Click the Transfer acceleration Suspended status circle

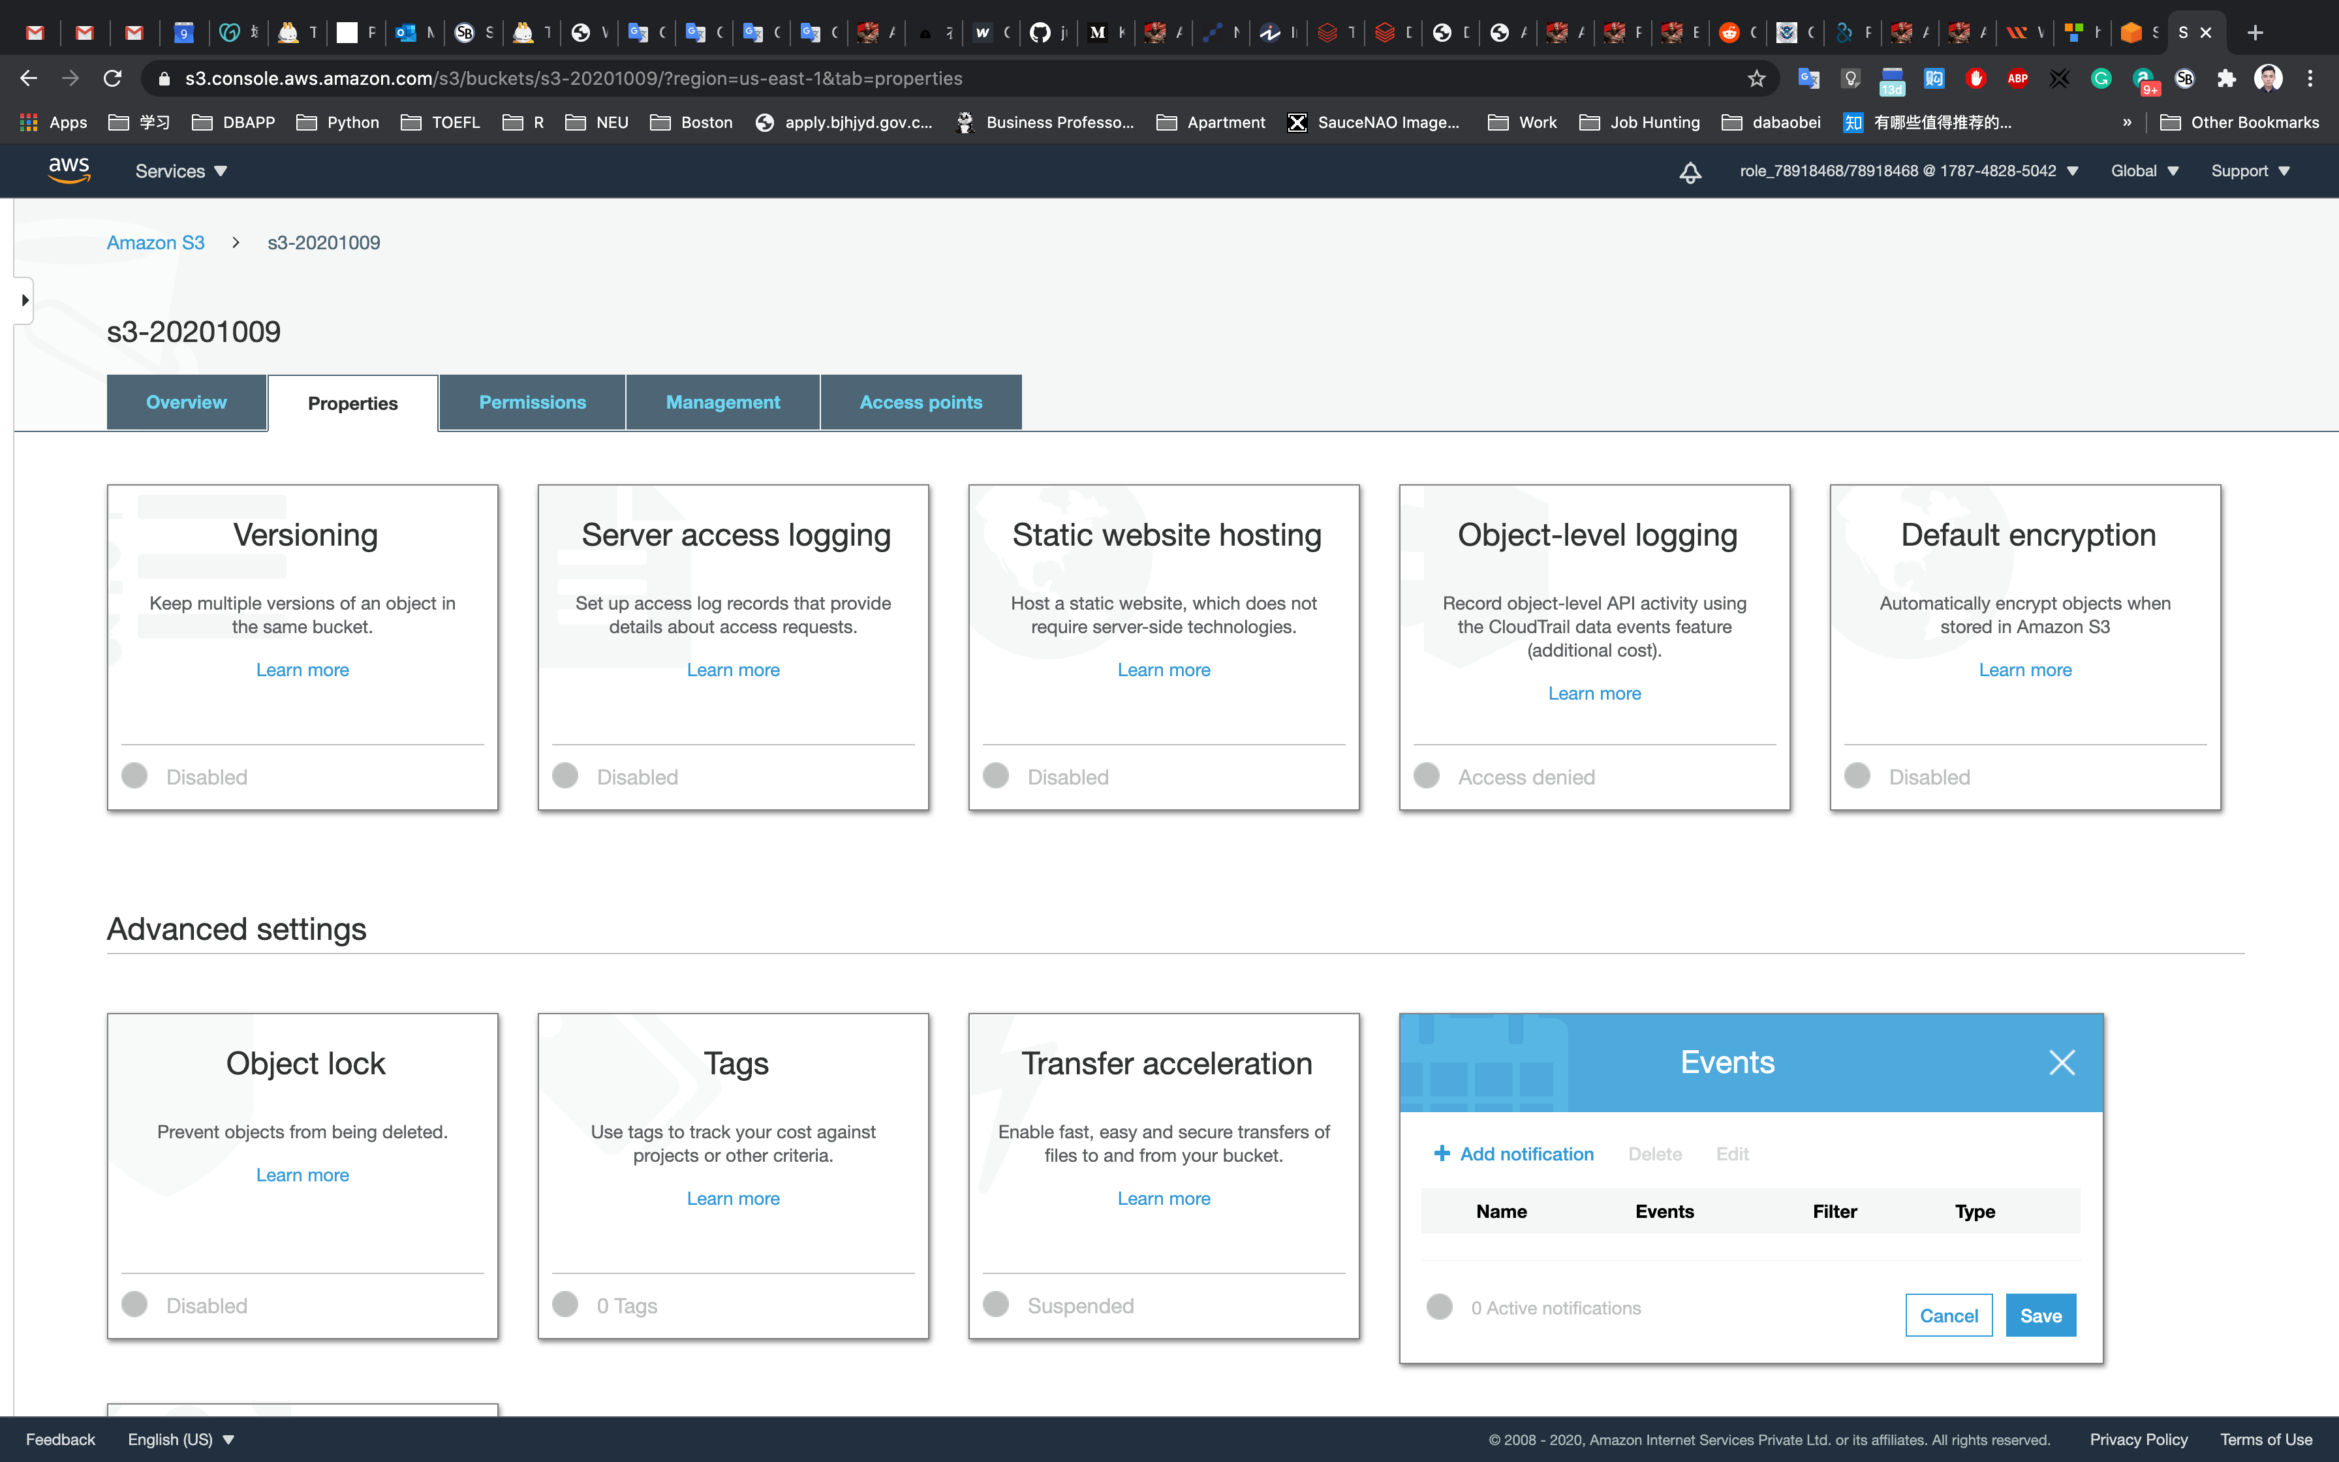[x=997, y=1305]
